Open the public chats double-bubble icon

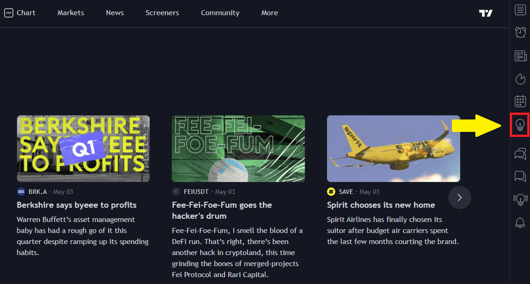(520, 153)
